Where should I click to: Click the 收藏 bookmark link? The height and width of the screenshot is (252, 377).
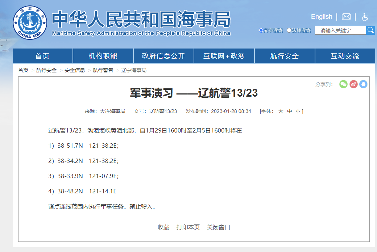point(163,227)
